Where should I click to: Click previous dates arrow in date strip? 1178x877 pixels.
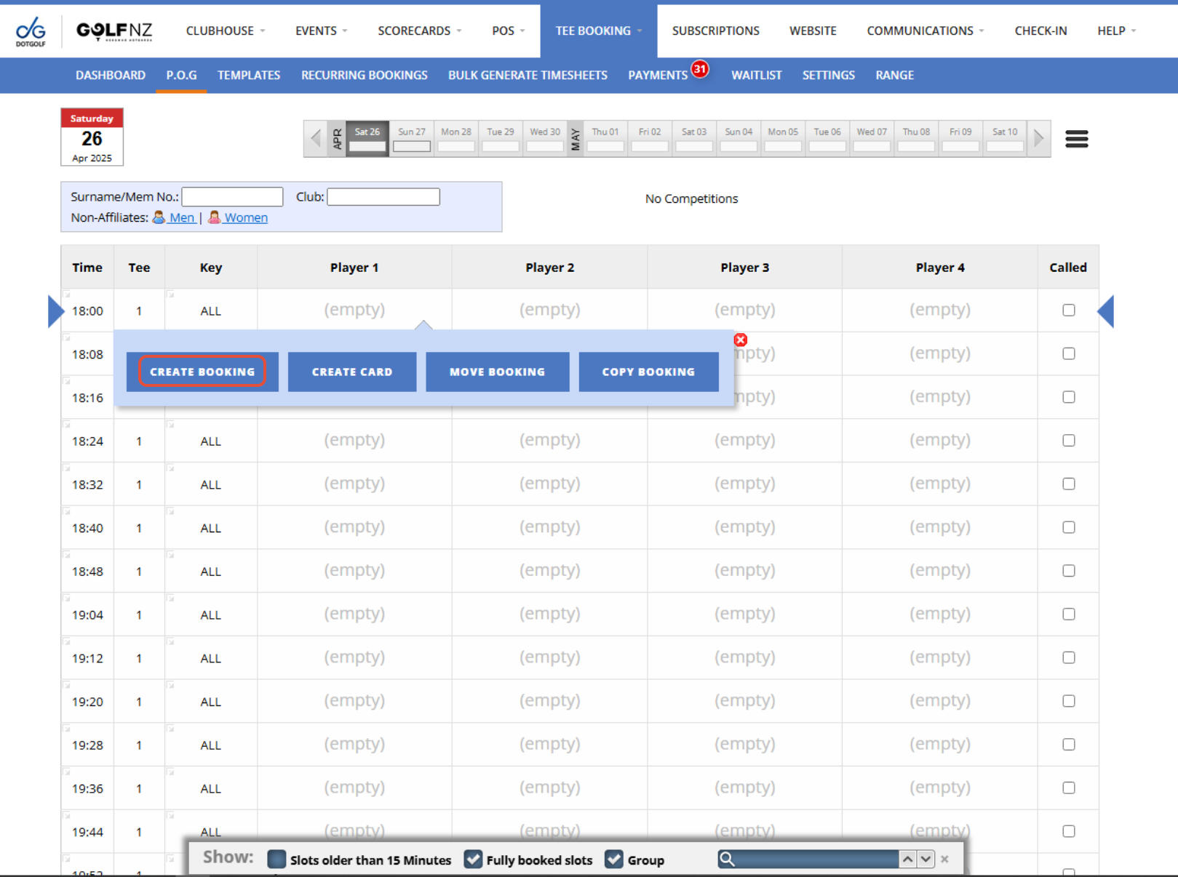(x=316, y=138)
